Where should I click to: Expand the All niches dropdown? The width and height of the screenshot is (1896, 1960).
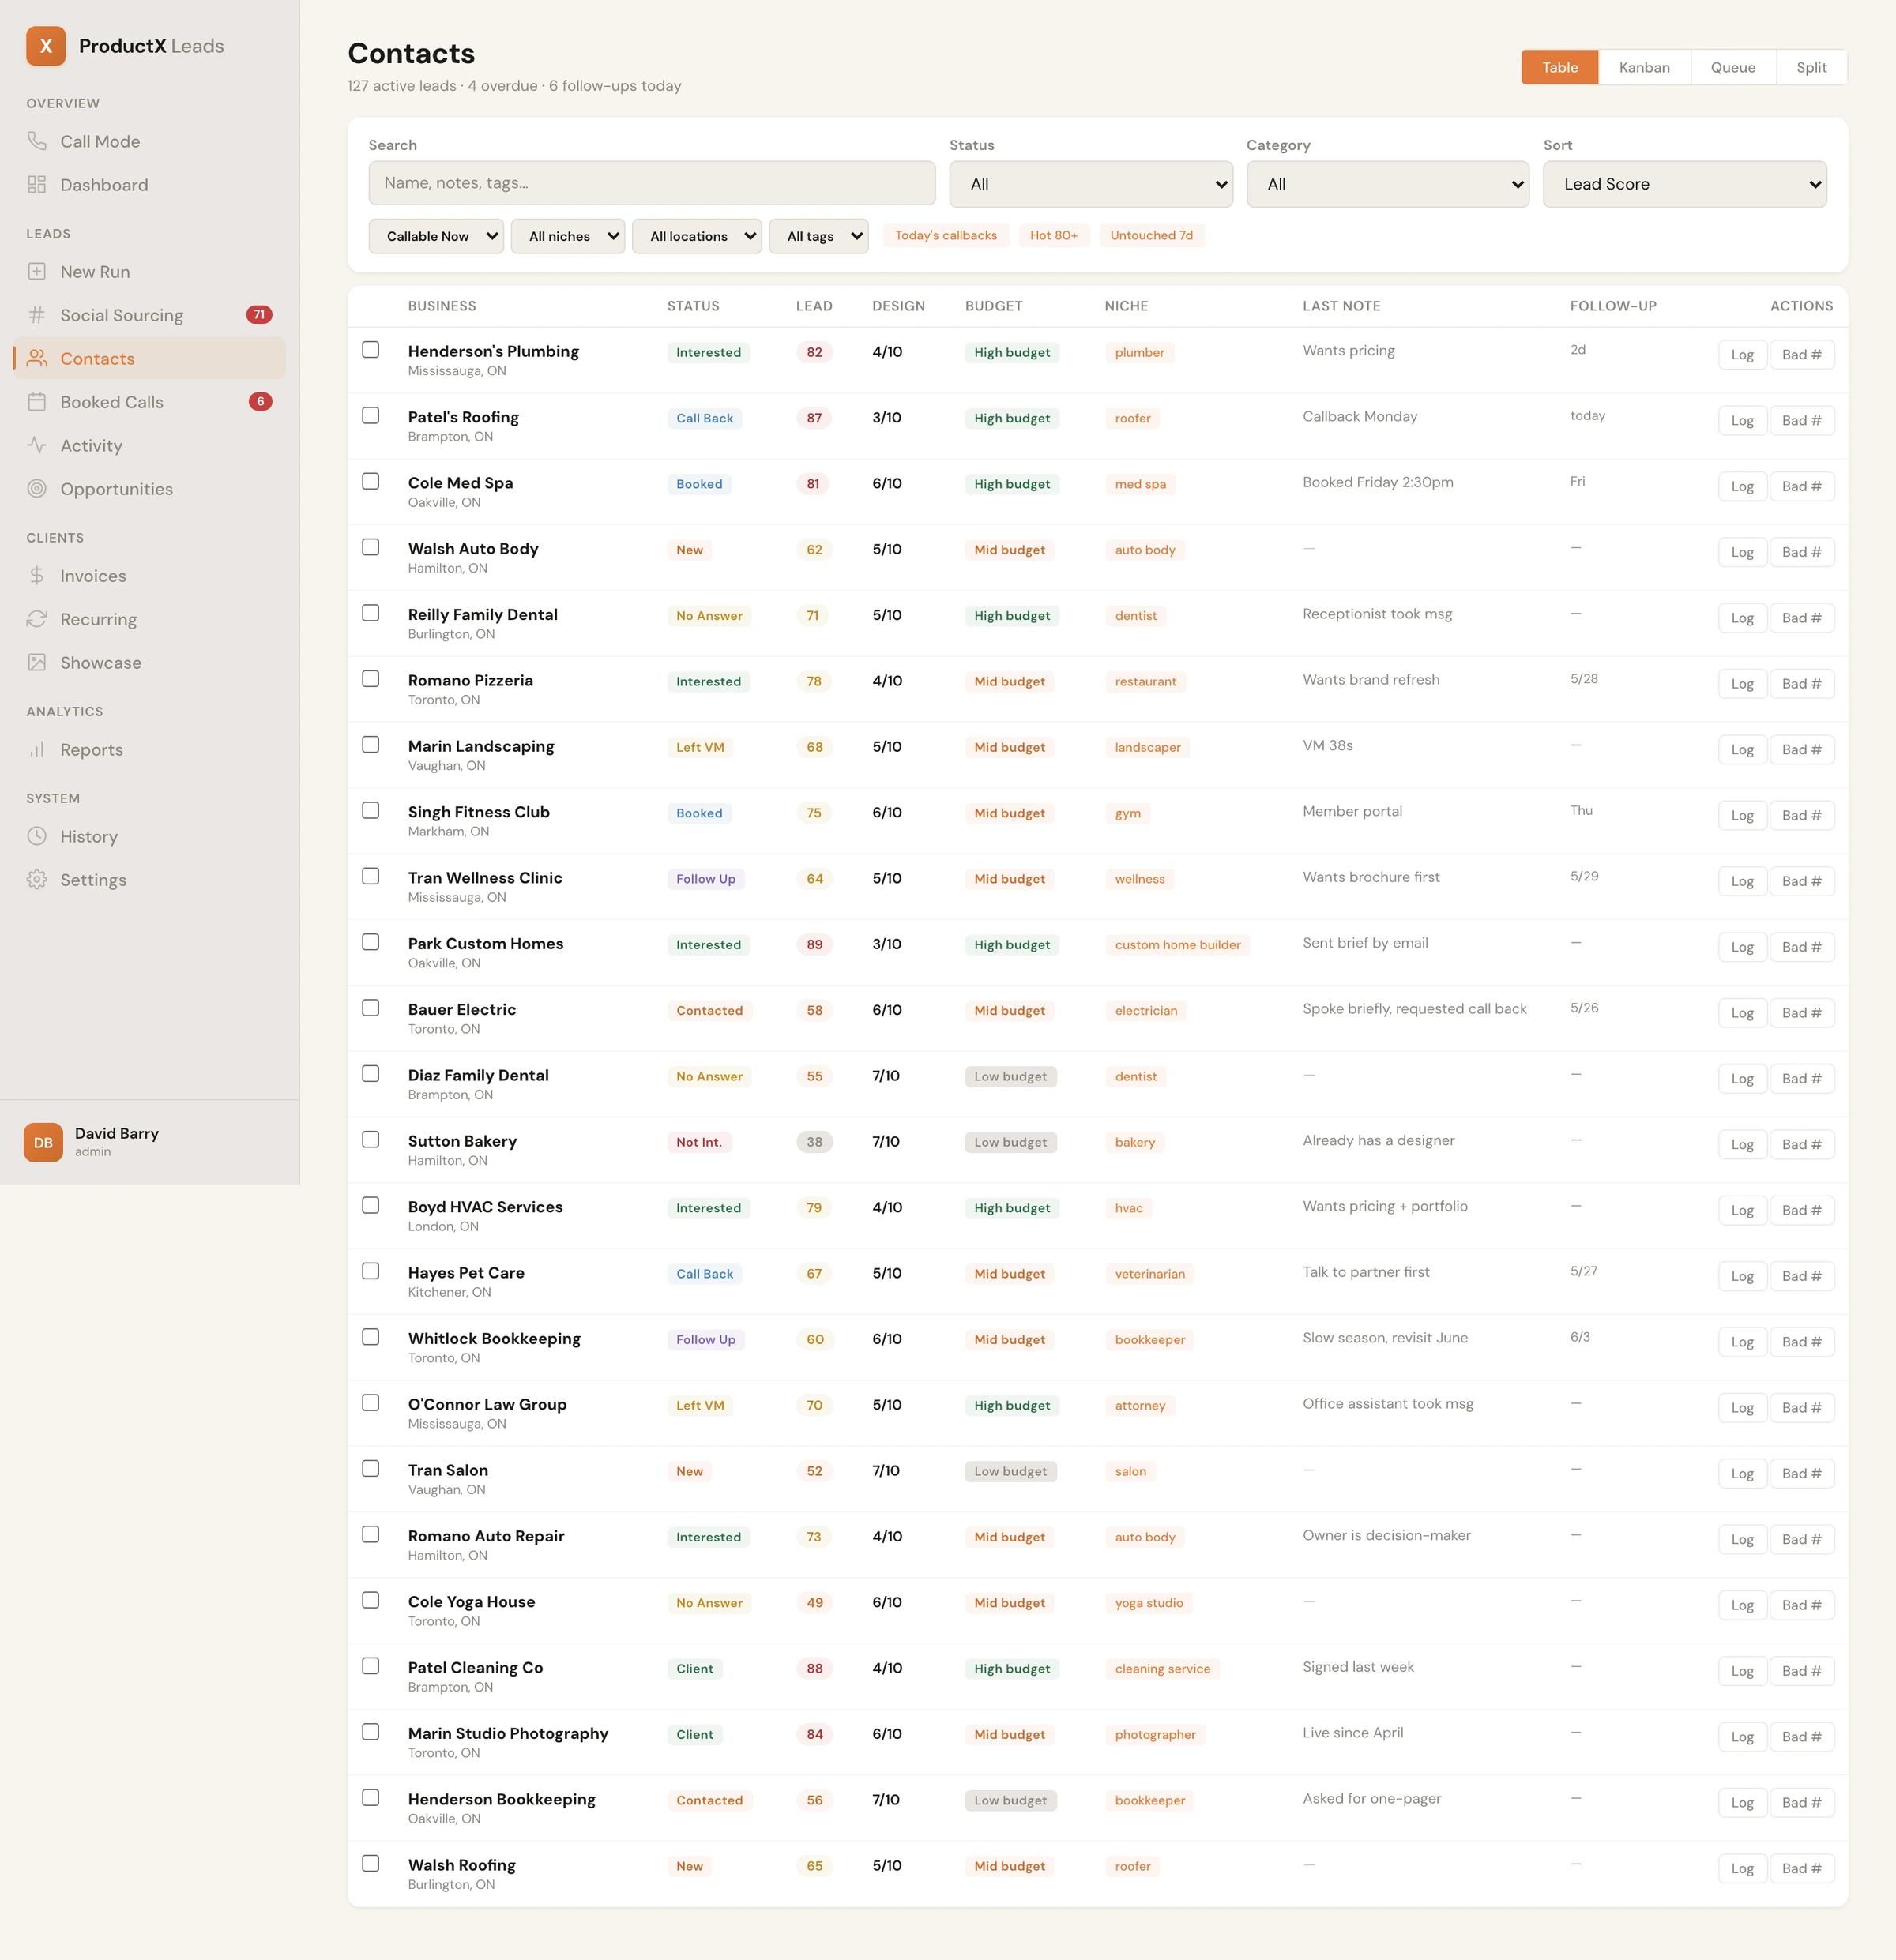[568, 236]
